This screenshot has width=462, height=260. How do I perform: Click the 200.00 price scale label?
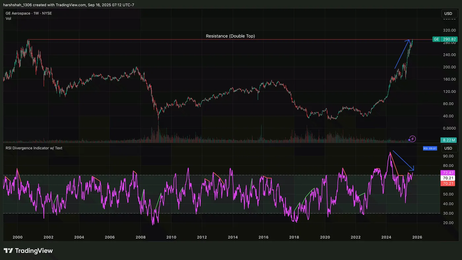449,67
